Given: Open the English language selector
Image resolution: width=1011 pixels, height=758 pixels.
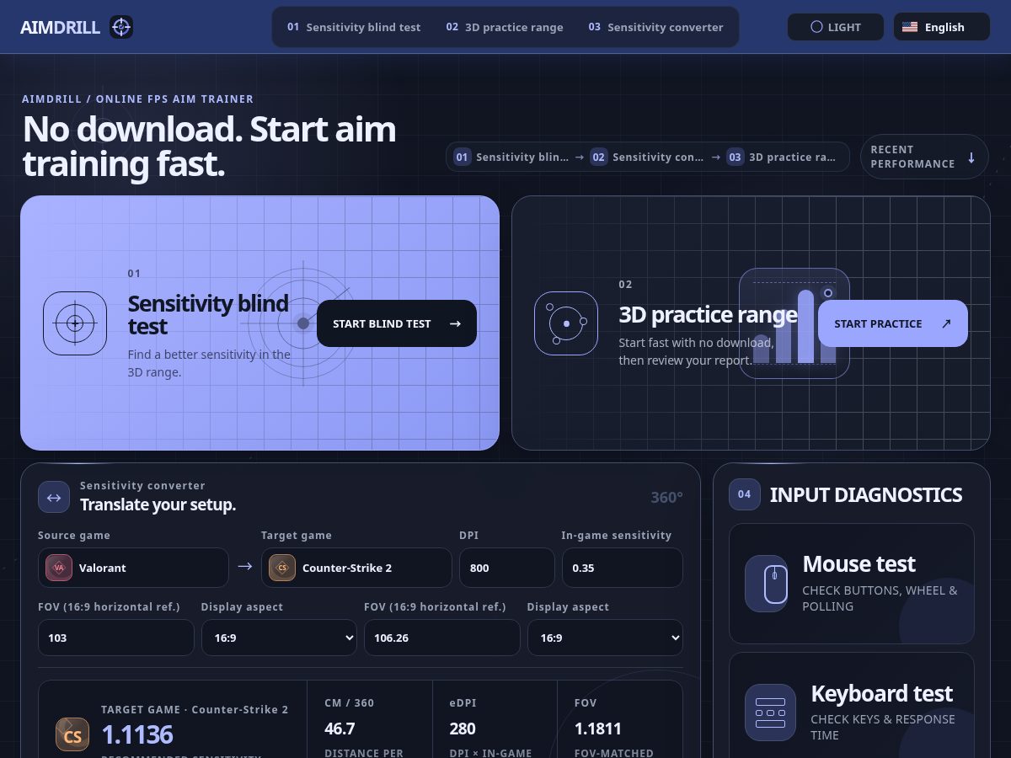Looking at the screenshot, I should click(x=942, y=27).
